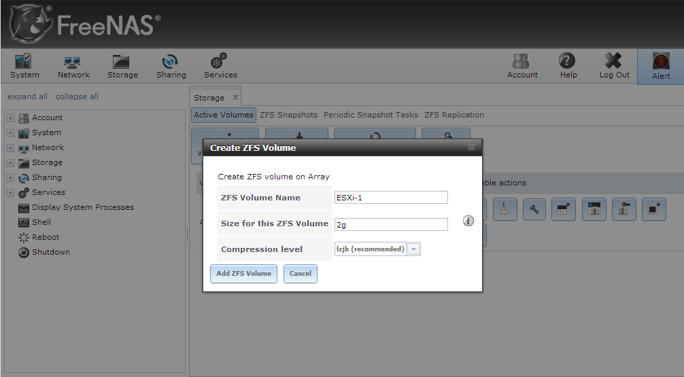Select the Active Volumes tab

(223, 115)
